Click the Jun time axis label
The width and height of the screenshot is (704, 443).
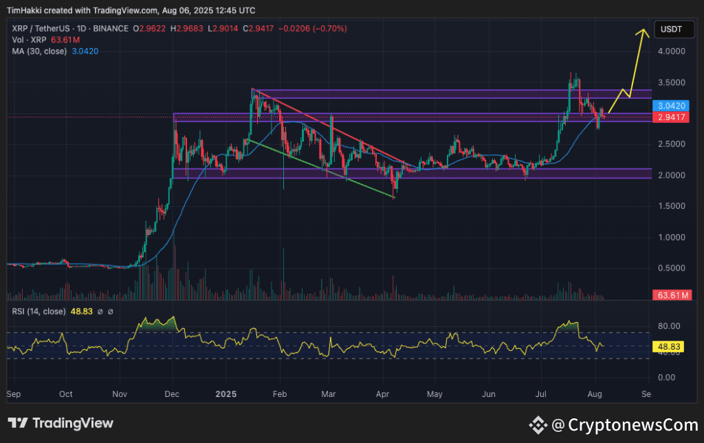click(x=489, y=394)
